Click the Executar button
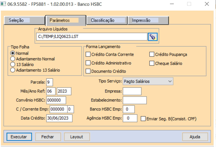Viewport: 216px width, 147px height. 19,137
